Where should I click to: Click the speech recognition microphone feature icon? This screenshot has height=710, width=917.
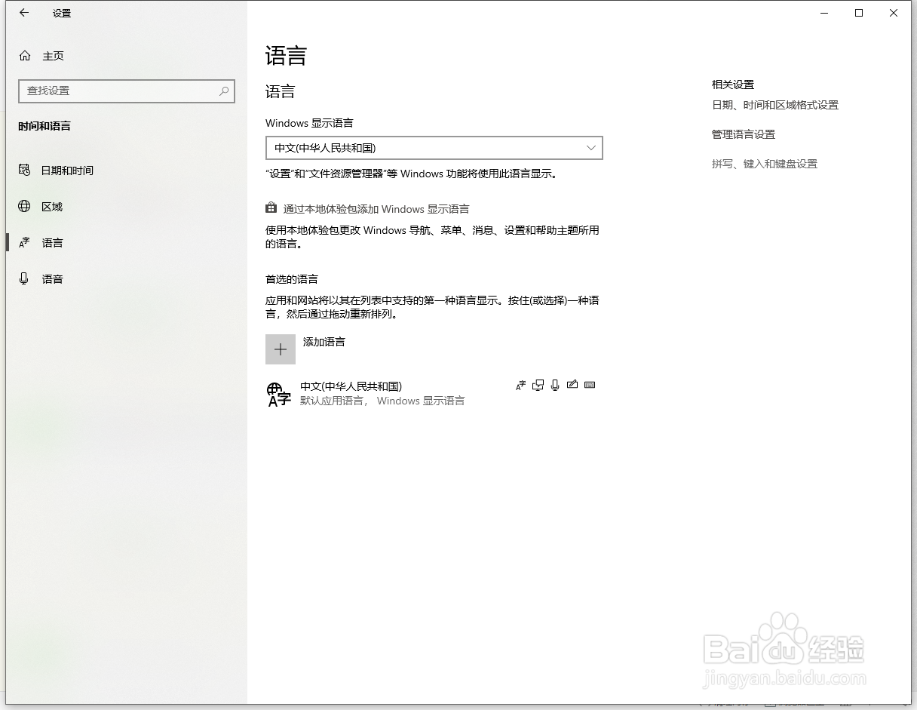coord(555,386)
